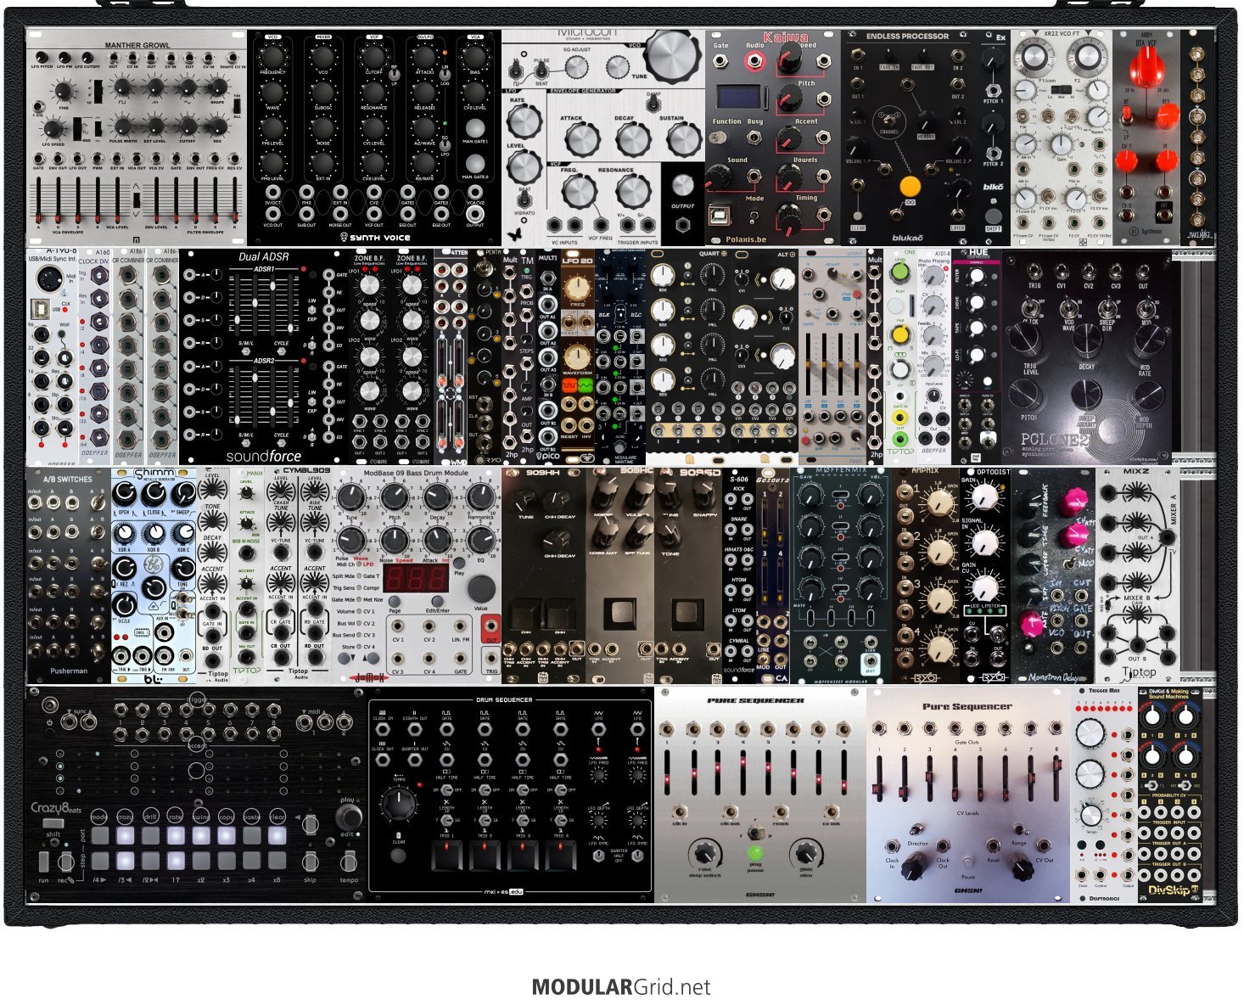Click Gate Outs jack 1 on Pure Sequencer
This screenshot has width=1244, height=1005.
point(879,727)
